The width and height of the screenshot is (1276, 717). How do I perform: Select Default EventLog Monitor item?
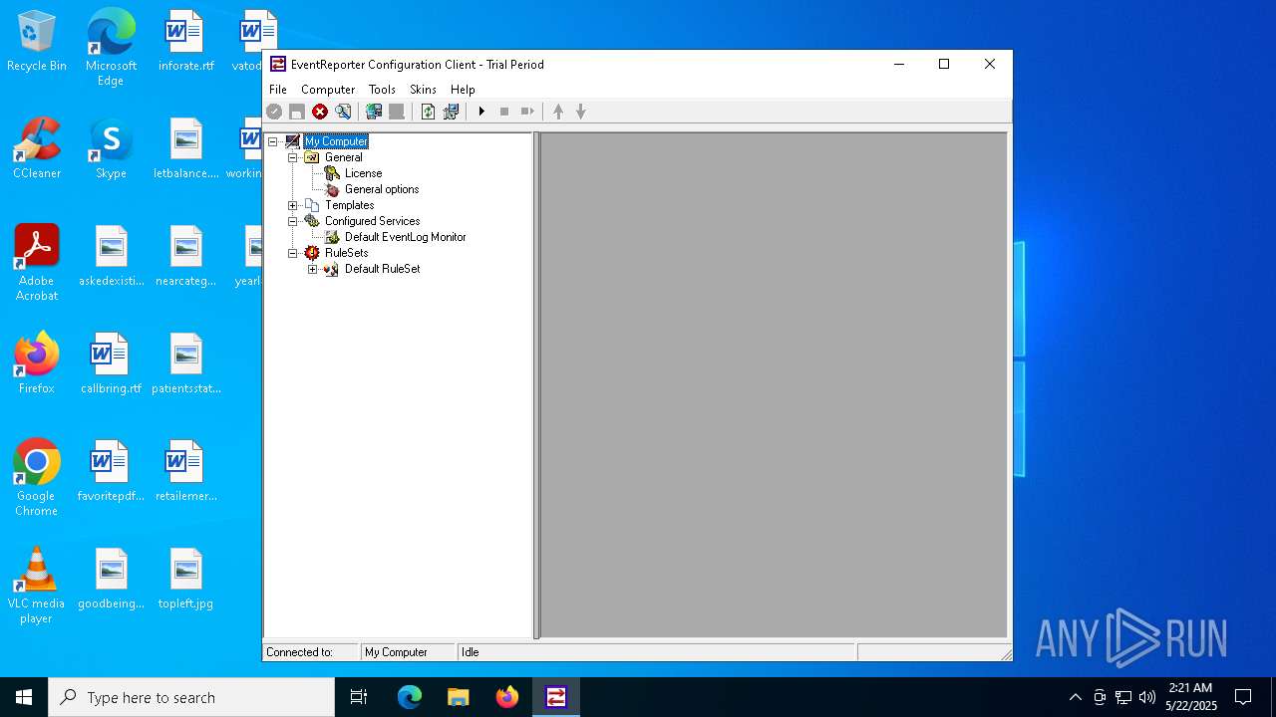click(406, 237)
